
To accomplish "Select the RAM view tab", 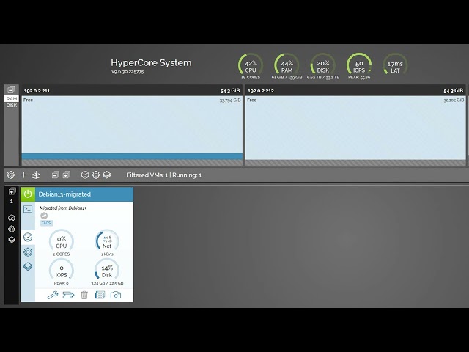I will (x=12, y=99).
